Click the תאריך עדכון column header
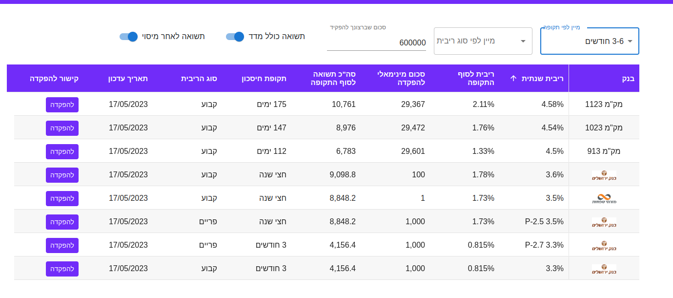Screen dimensions: 673x298 click(x=128, y=78)
